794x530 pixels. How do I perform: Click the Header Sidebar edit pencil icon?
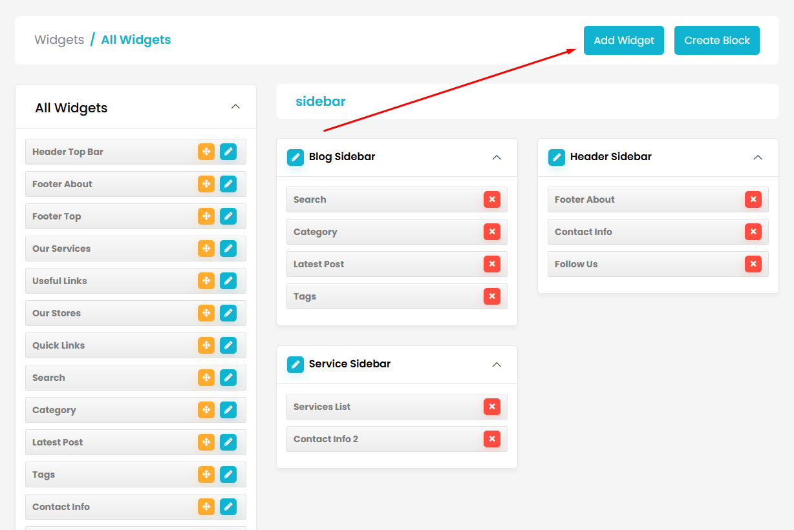(x=556, y=157)
